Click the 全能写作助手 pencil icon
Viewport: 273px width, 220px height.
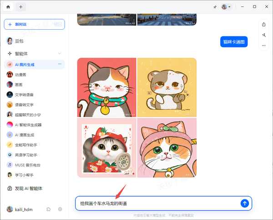(x=10, y=145)
